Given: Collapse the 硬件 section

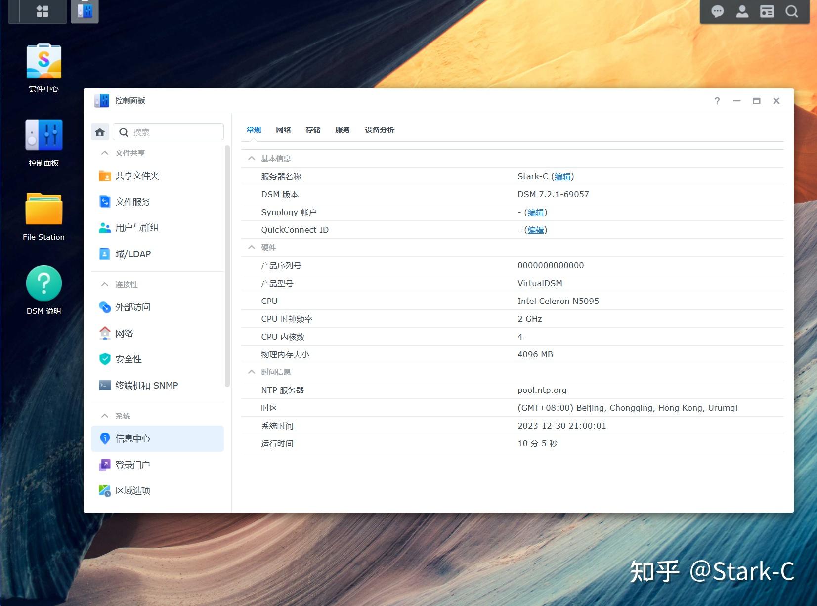Looking at the screenshot, I should [x=251, y=247].
